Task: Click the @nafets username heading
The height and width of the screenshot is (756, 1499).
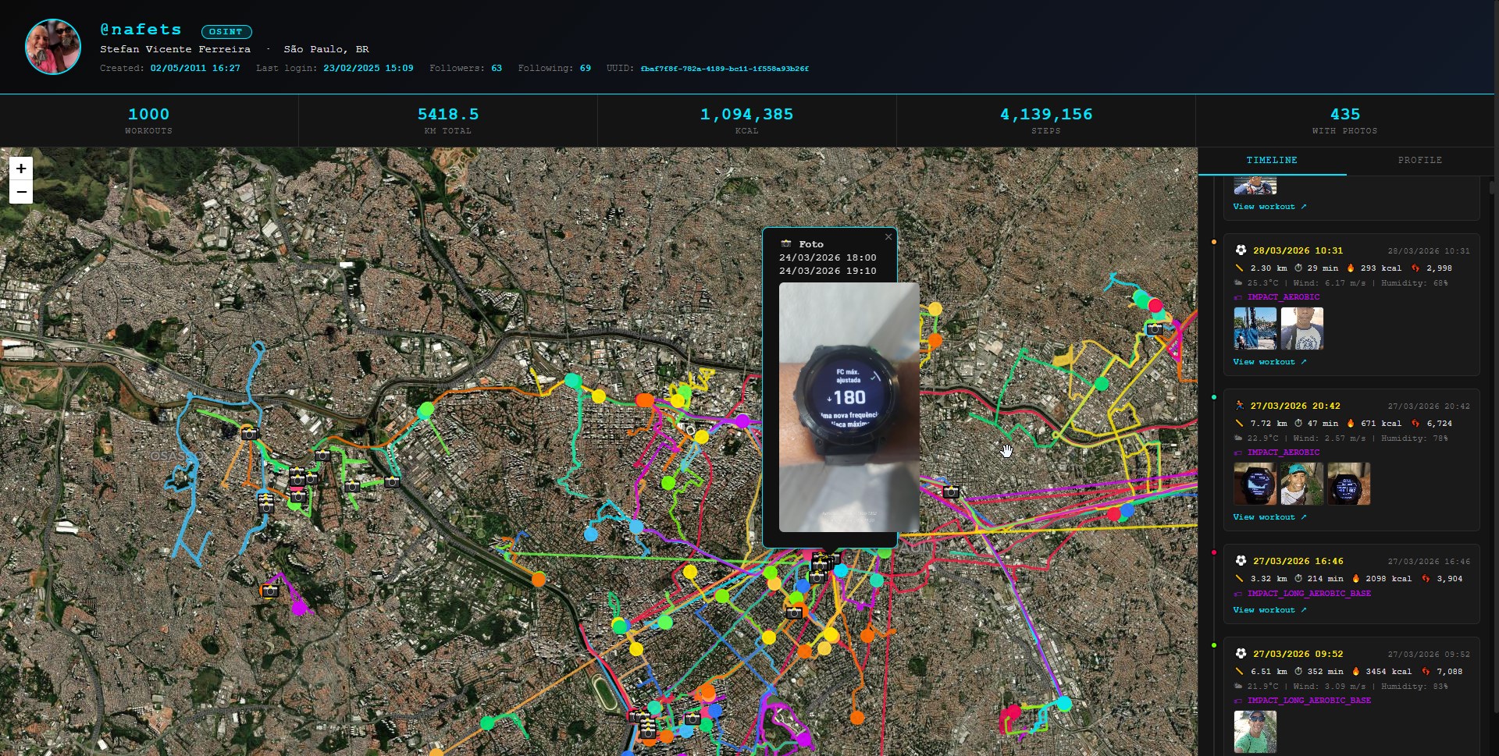Action: click(x=141, y=30)
